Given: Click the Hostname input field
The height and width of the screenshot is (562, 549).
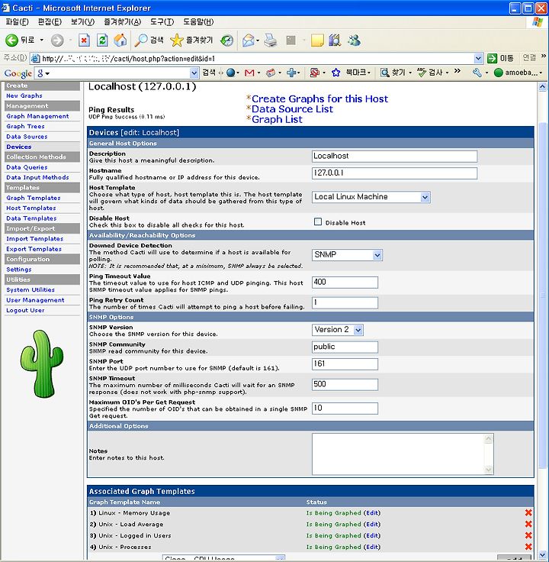Looking at the screenshot, I should click(x=394, y=173).
